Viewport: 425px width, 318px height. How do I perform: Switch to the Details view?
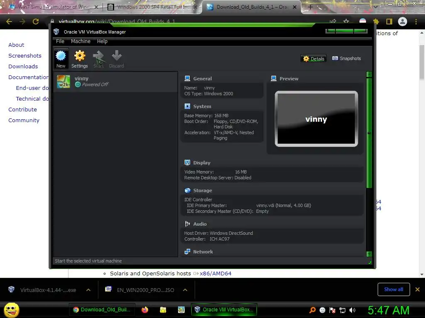[314, 58]
